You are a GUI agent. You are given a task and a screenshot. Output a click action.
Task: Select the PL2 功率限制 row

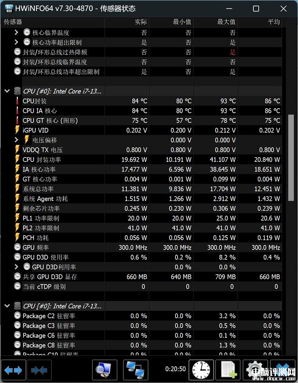(x=148, y=228)
